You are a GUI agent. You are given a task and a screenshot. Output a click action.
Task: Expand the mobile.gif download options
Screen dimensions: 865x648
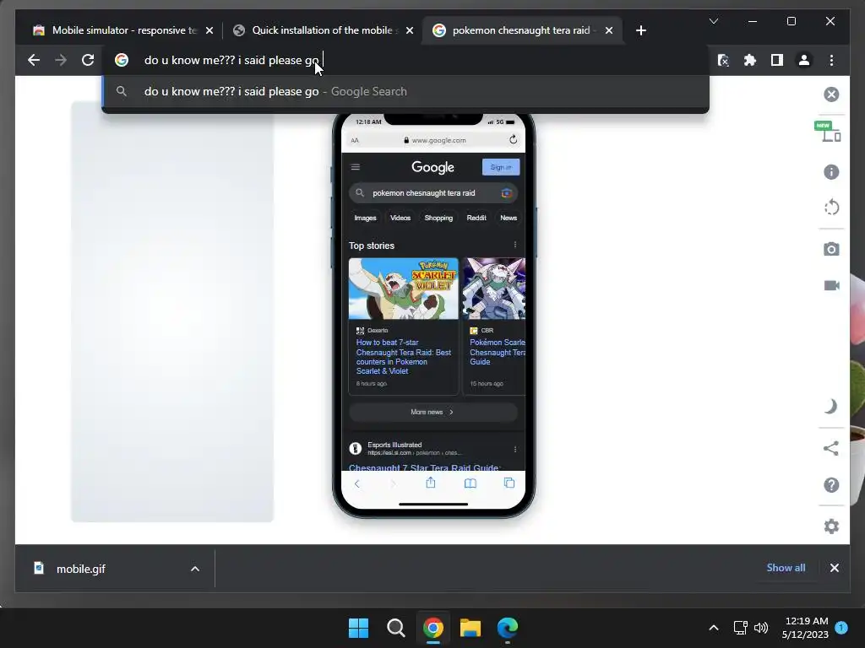pyautogui.click(x=195, y=569)
